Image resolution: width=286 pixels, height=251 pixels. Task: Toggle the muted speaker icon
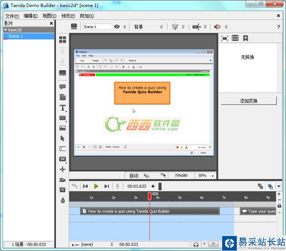click(x=217, y=27)
